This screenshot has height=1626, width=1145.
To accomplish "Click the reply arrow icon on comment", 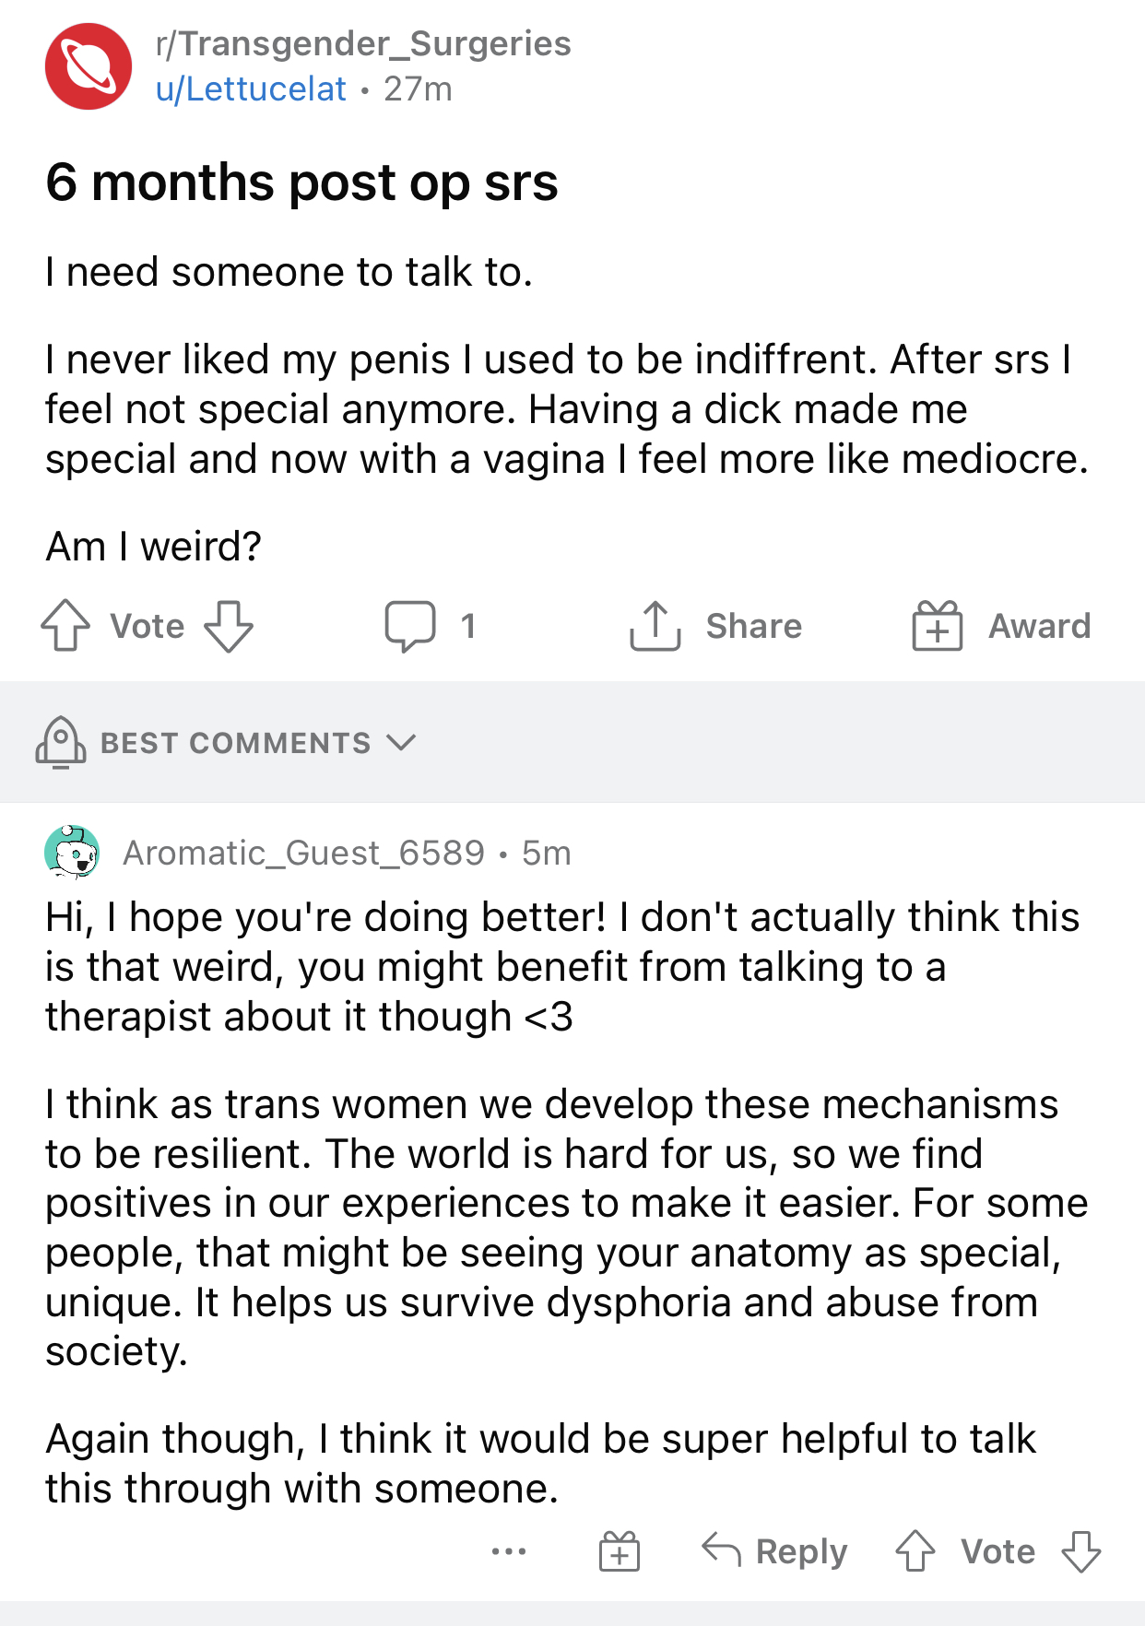I will (x=721, y=1549).
